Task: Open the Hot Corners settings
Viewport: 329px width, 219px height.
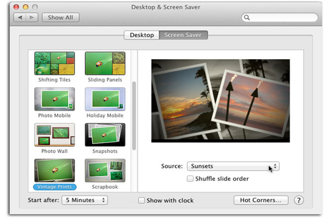Action: (261, 200)
